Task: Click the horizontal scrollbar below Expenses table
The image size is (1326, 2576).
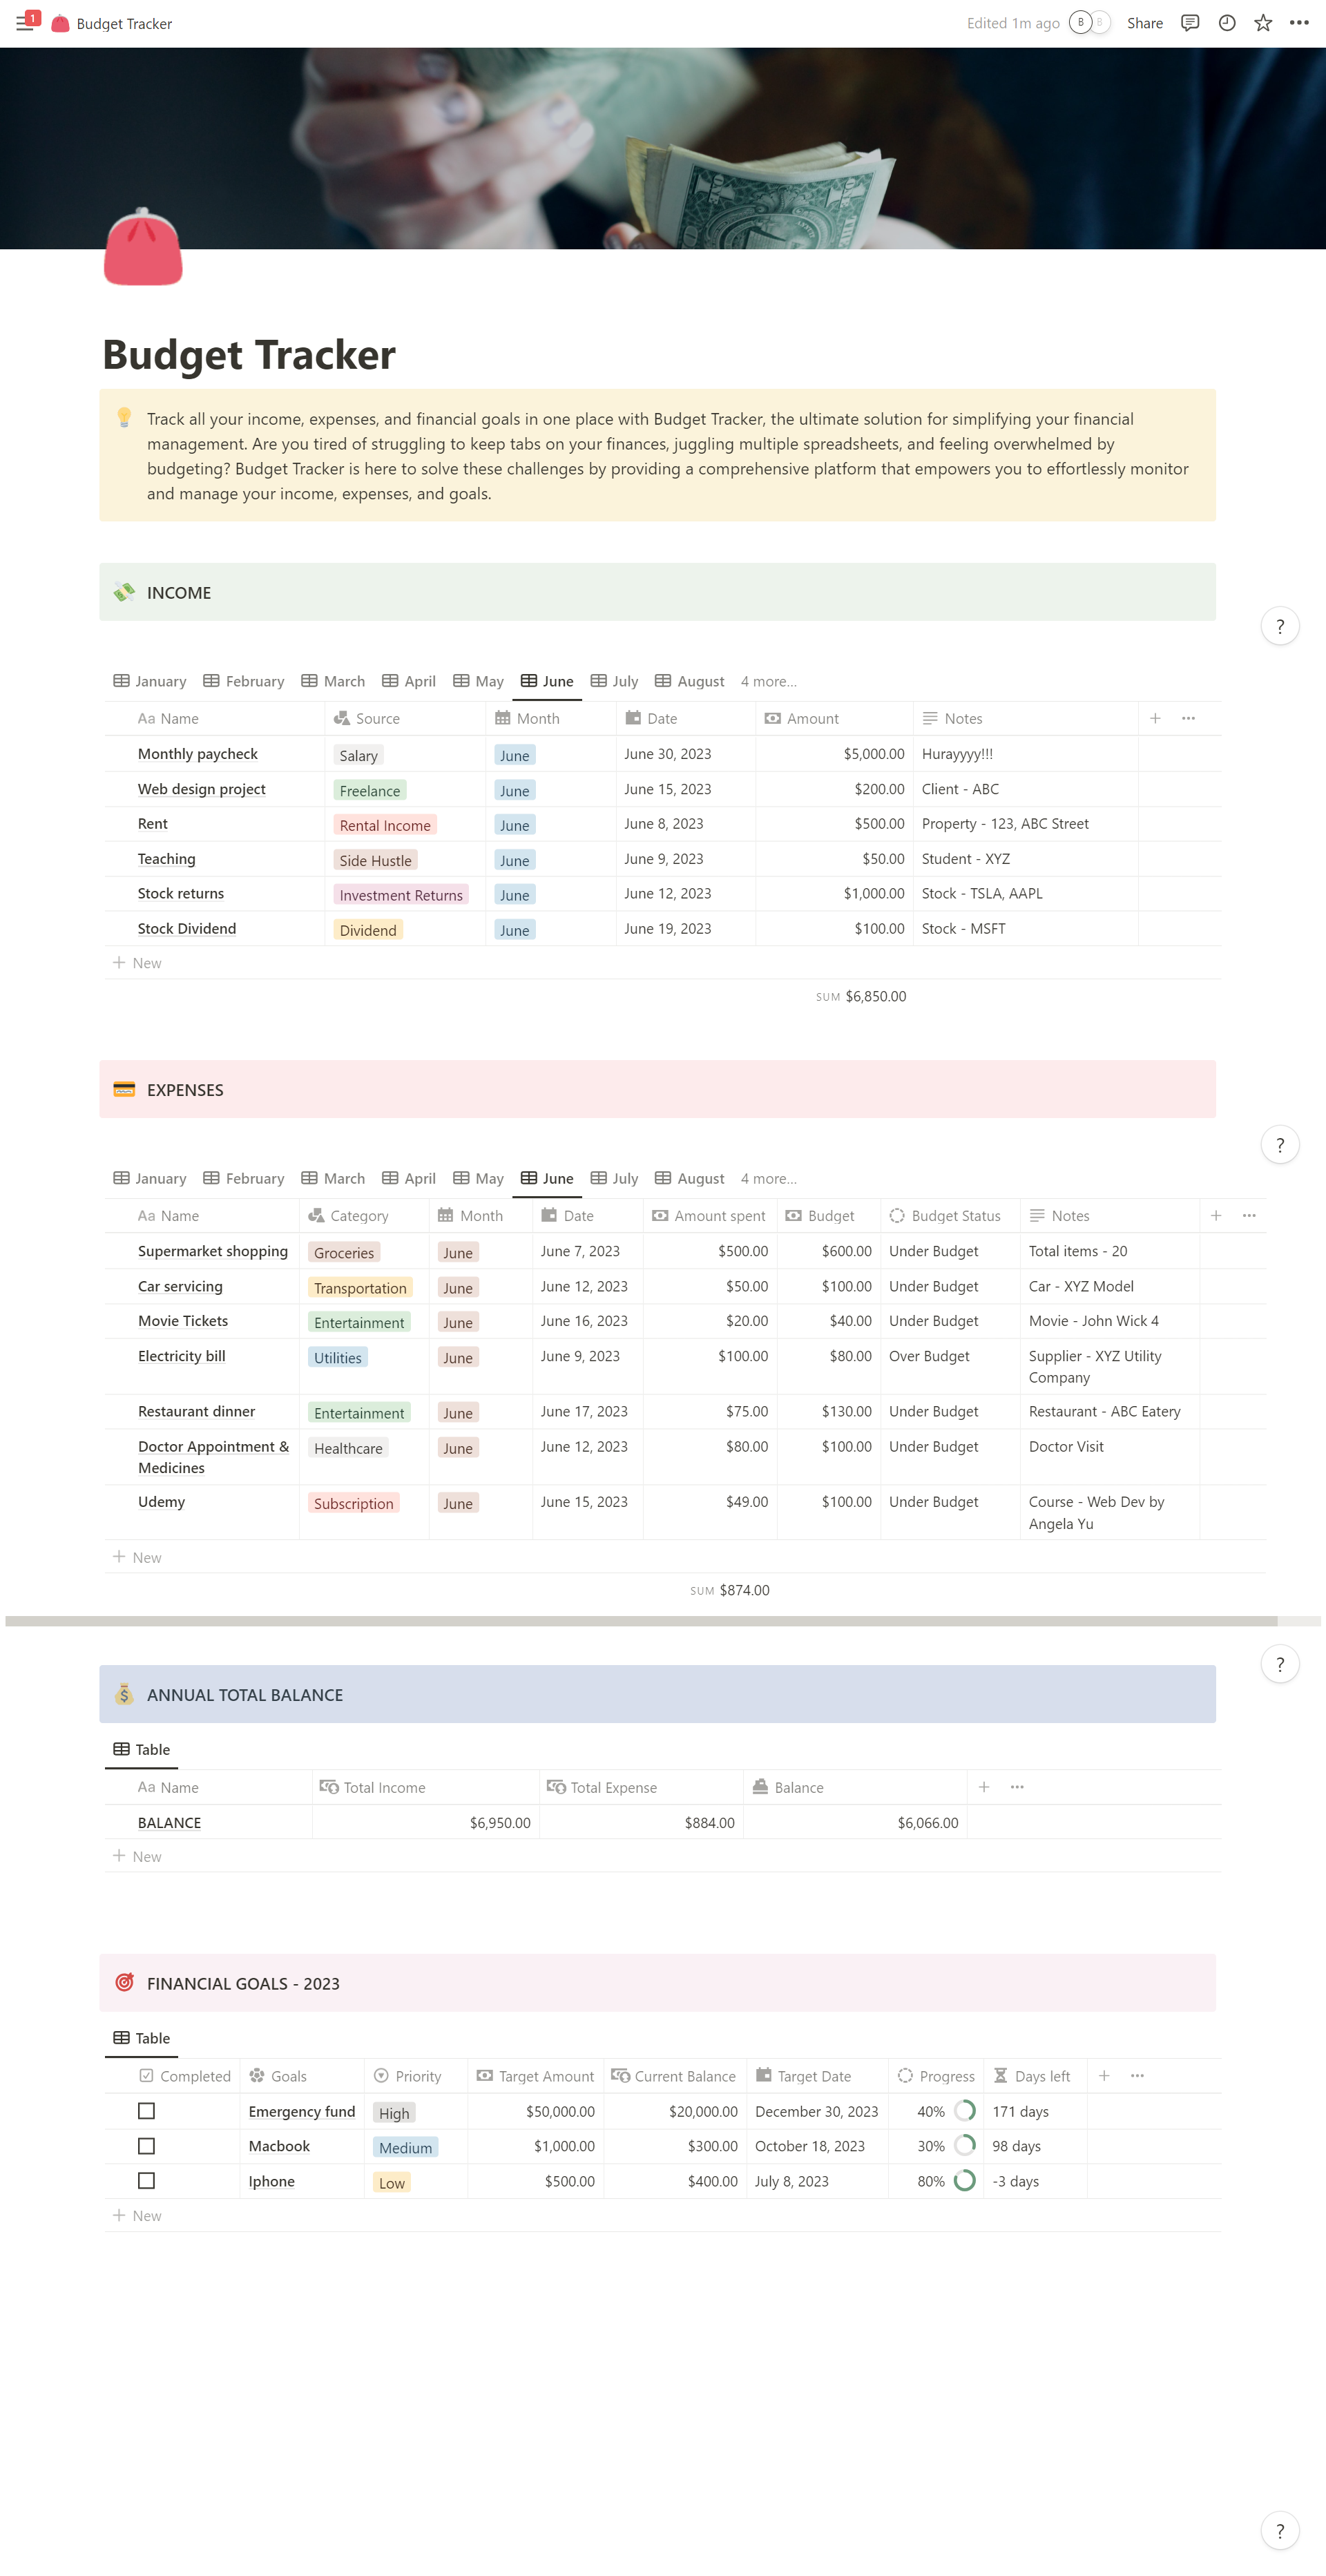Action: point(640,1620)
